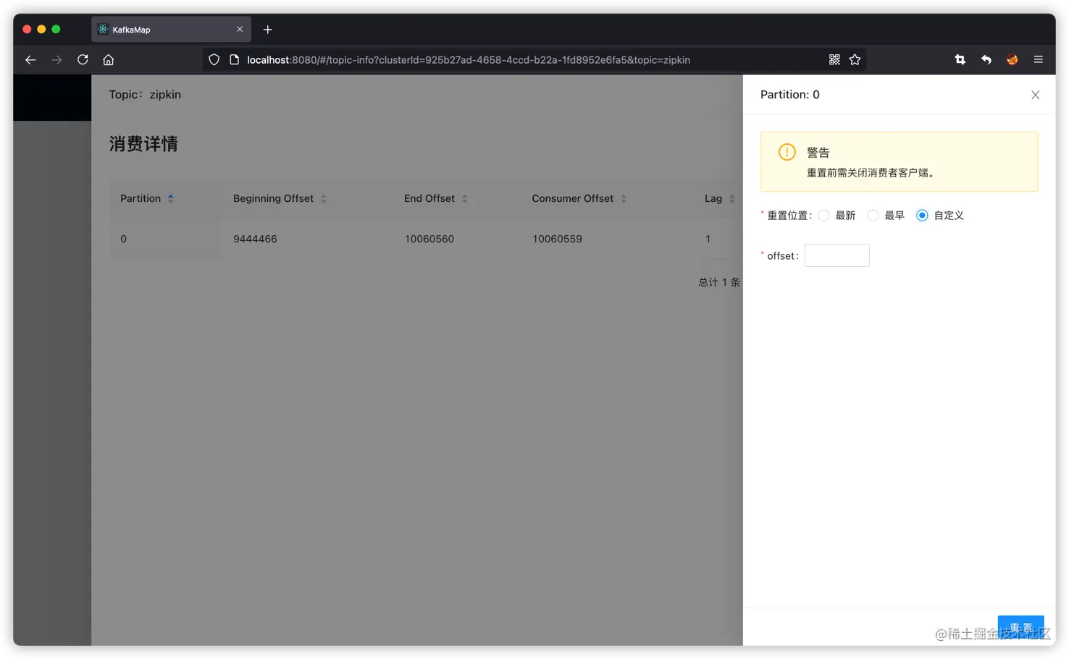The height and width of the screenshot is (659, 1069).
Task: Click the shield tracking-protection icon in address bar
Action: 214,59
